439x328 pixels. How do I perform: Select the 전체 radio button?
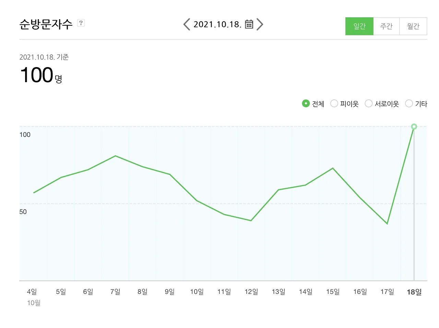click(x=306, y=103)
